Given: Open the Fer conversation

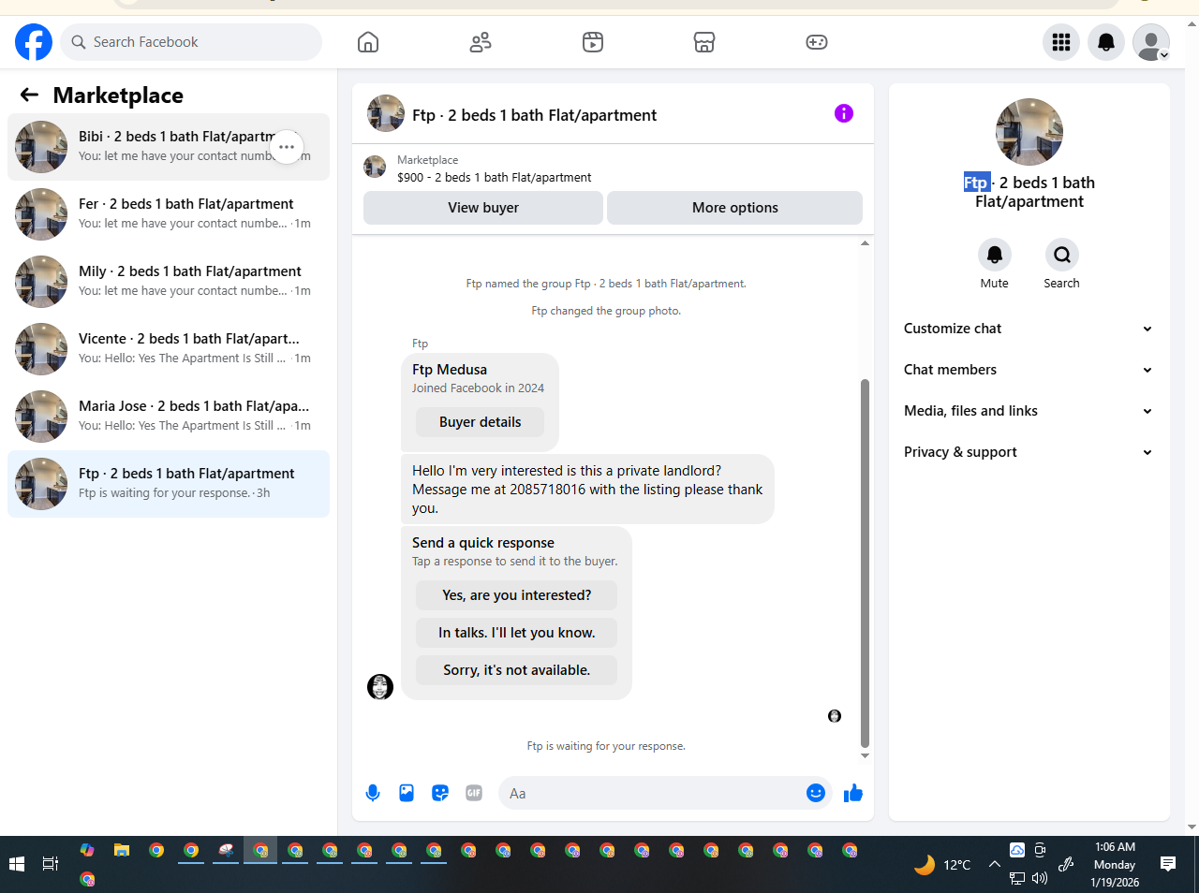Looking at the screenshot, I should (x=169, y=214).
